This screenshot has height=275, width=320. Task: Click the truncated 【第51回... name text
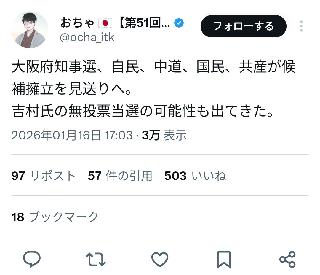tap(144, 23)
